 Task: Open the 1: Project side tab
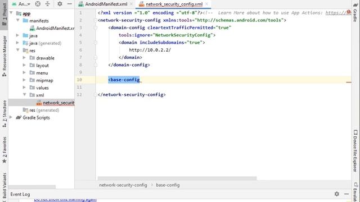pyautogui.click(x=4, y=14)
